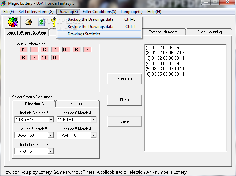The image size is (236, 176).
Task: Choose Backup the Drawings data
Action: [99, 19]
